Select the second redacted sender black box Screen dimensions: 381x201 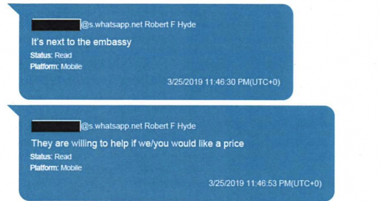[56, 126]
